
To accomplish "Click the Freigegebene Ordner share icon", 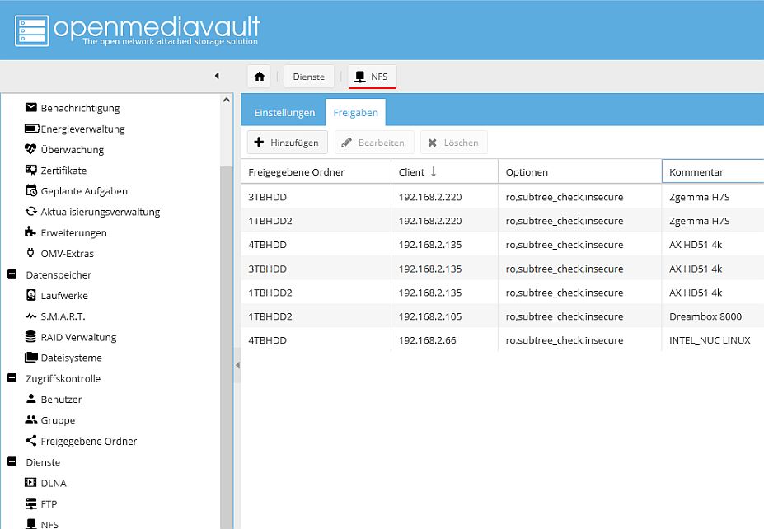I will [31, 441].
